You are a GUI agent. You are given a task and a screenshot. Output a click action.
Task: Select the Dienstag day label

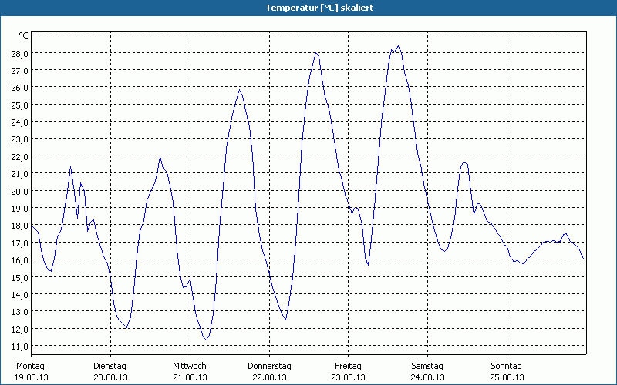(110, 366)
